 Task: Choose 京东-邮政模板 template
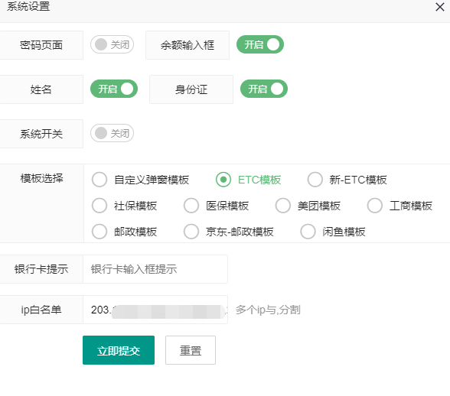229,232
